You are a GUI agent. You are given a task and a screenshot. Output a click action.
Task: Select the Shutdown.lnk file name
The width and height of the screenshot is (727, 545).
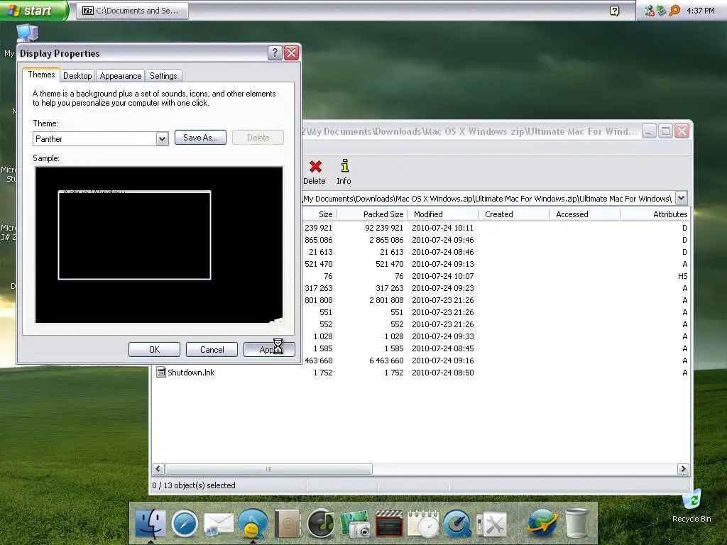pyautogui.click(x=191, y=372)
